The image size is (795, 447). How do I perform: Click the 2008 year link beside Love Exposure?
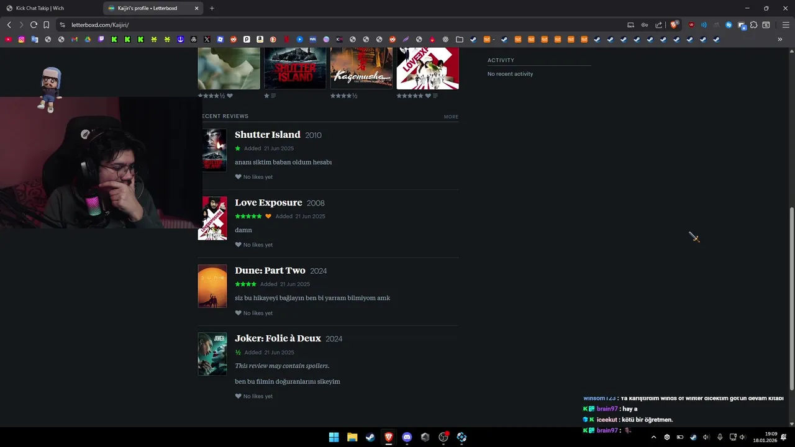tap(316, 203)
